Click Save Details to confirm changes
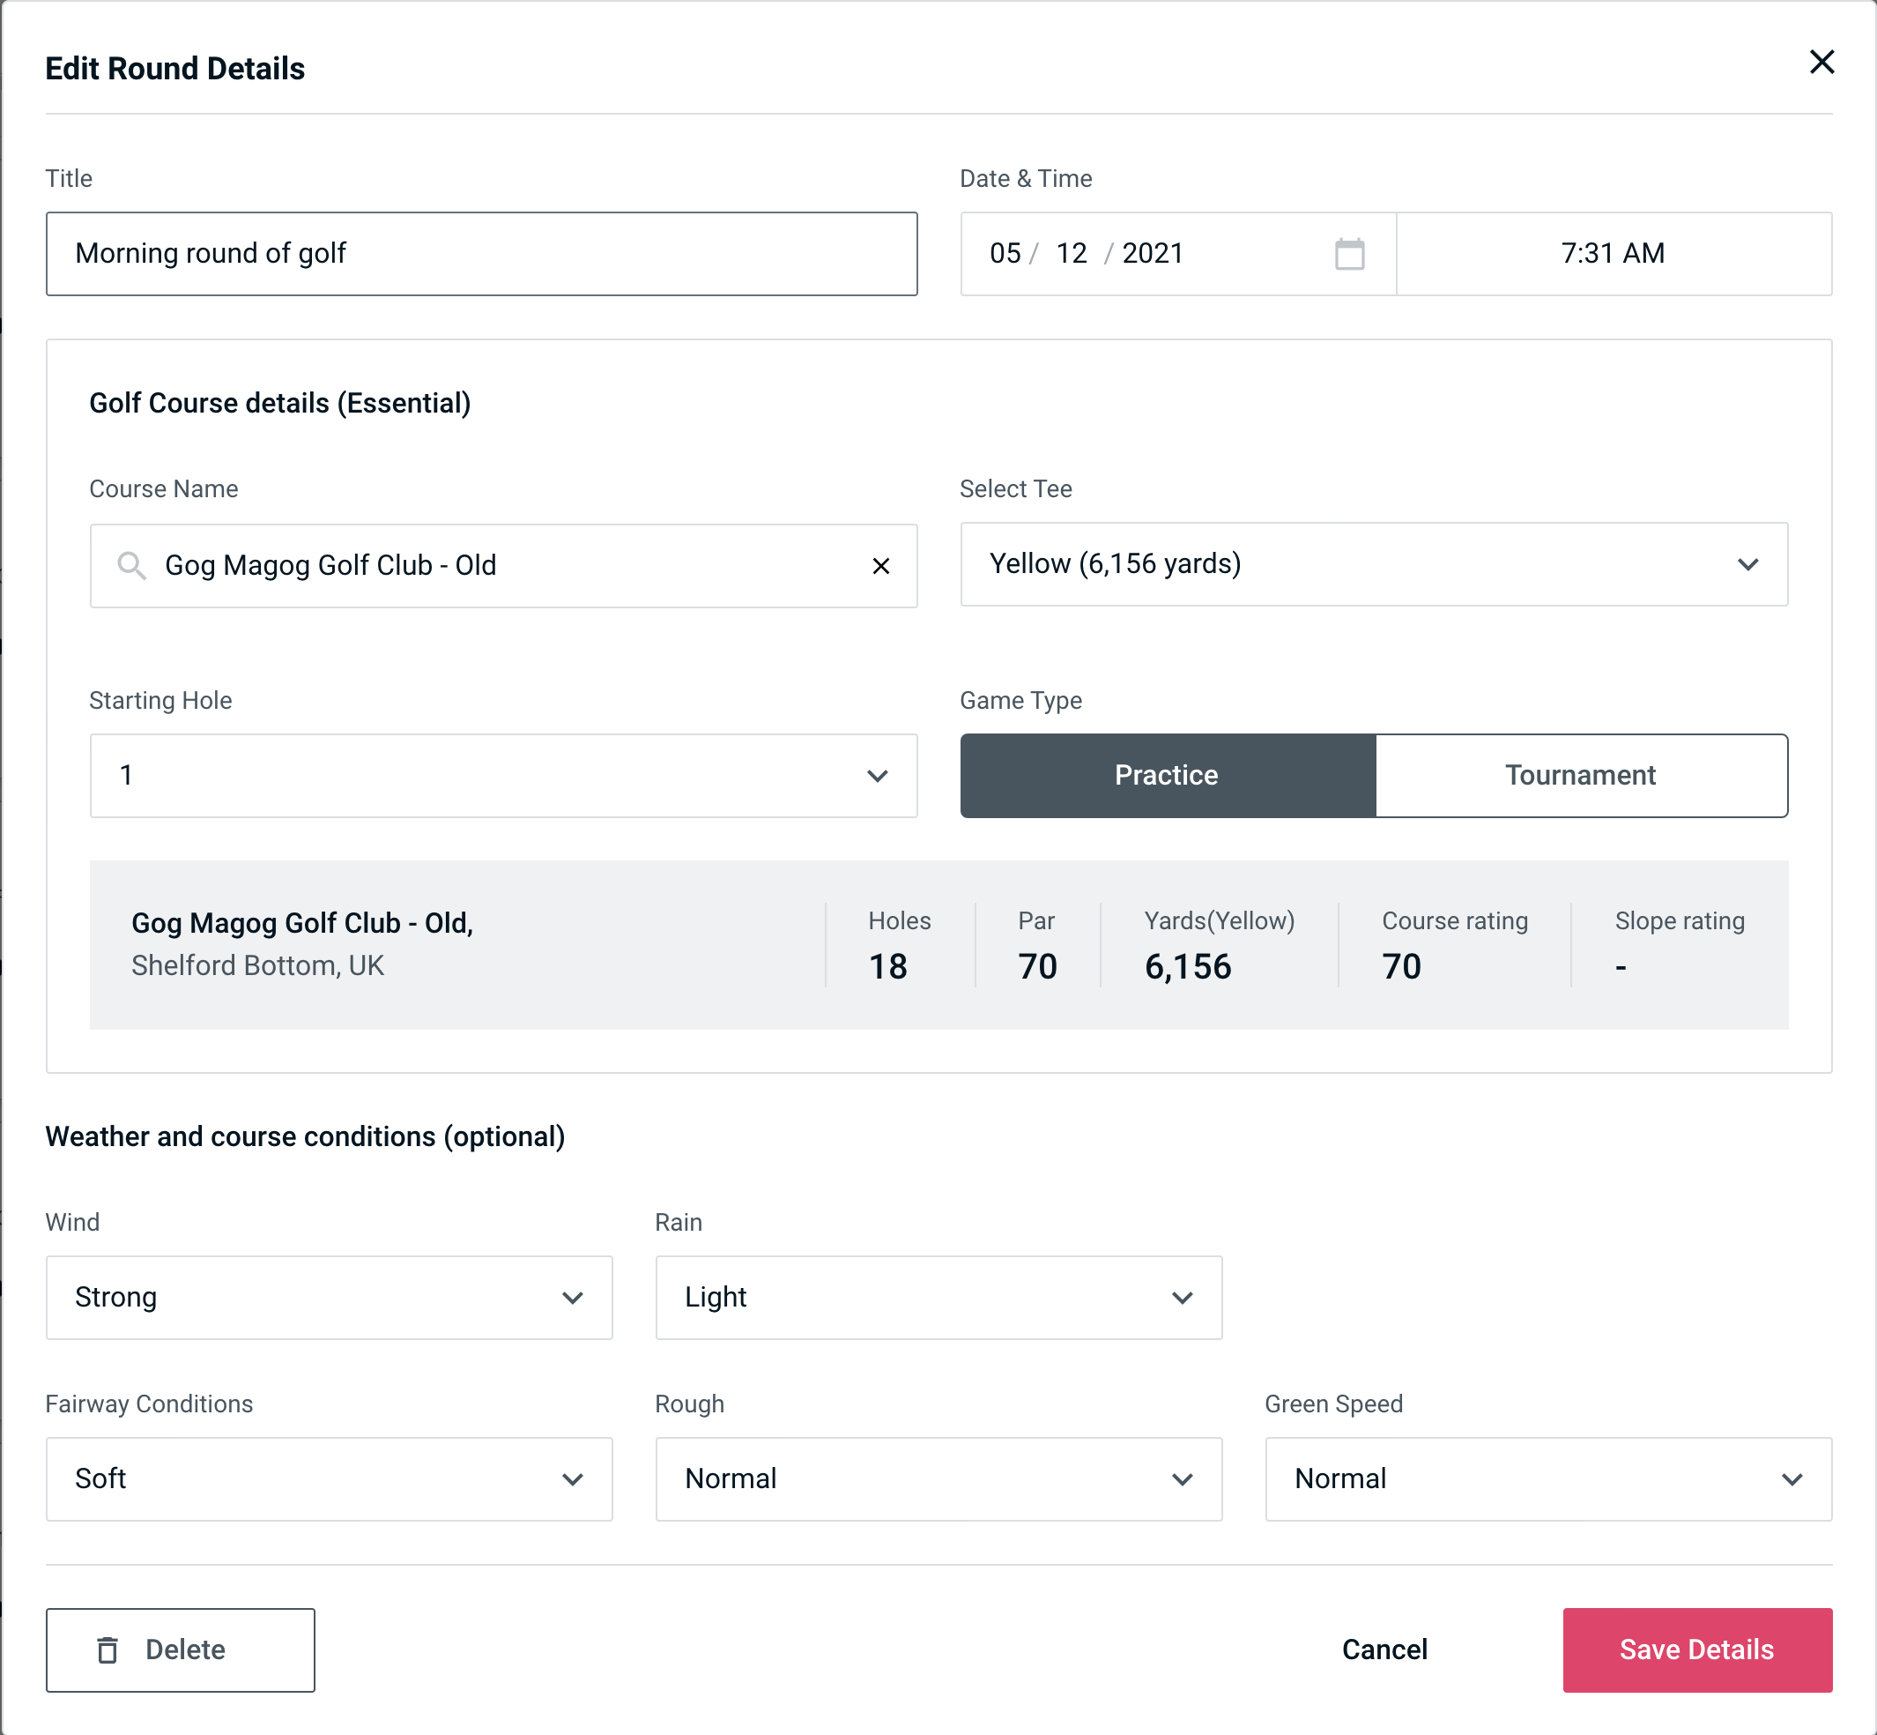This screenshot has width=1877, height=1735. tap(1695, 1649)
